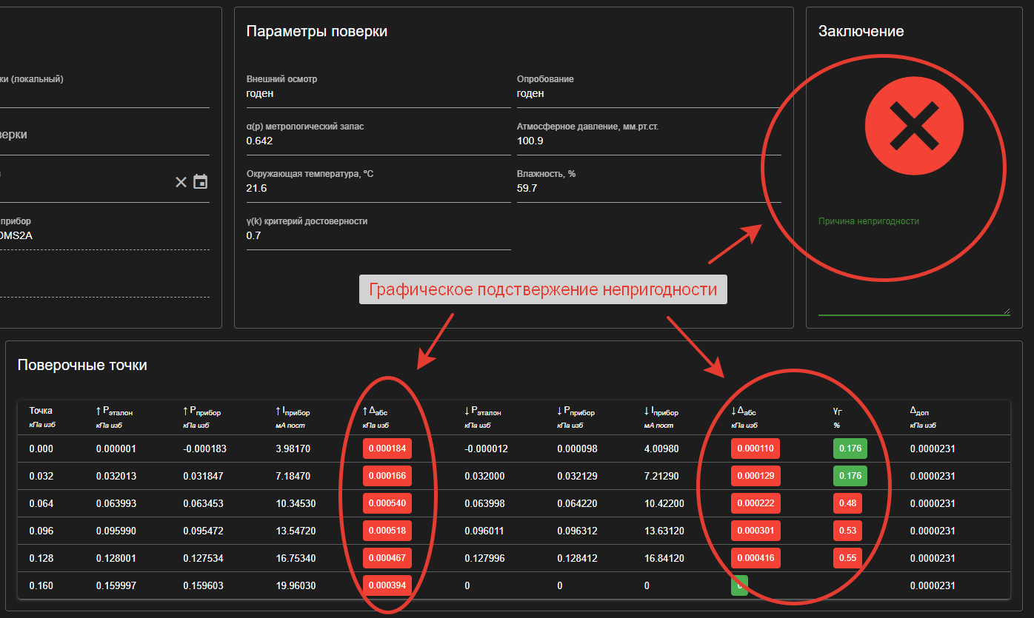Click the red 0.000184 deviation badge
The image size is (1034, 618).
pyautogui.click(x=387, y=449)
